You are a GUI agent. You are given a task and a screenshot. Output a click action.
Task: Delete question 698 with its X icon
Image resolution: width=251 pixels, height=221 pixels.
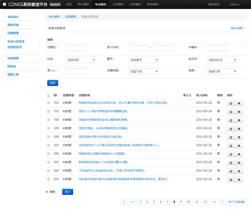point(239,137)
